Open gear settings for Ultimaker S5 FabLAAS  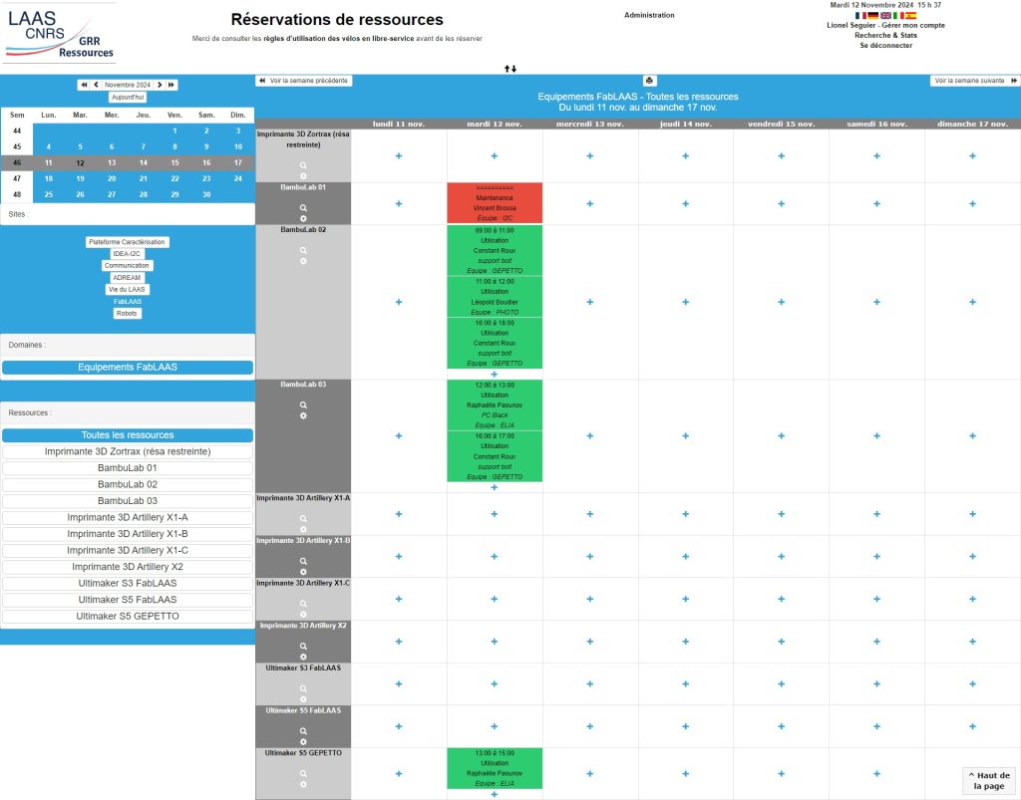(303, 741)
